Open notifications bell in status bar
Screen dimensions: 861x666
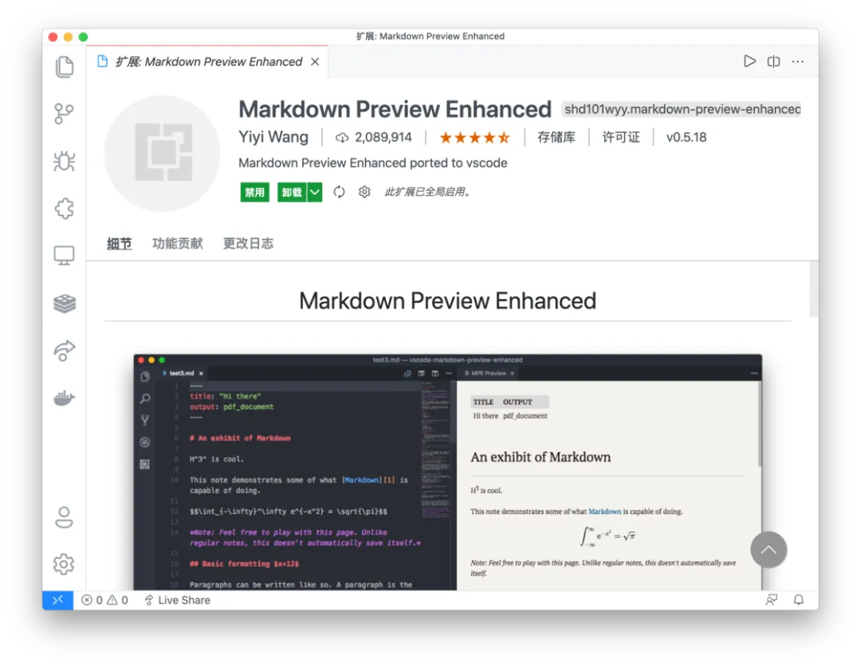(x=799, y=600)
